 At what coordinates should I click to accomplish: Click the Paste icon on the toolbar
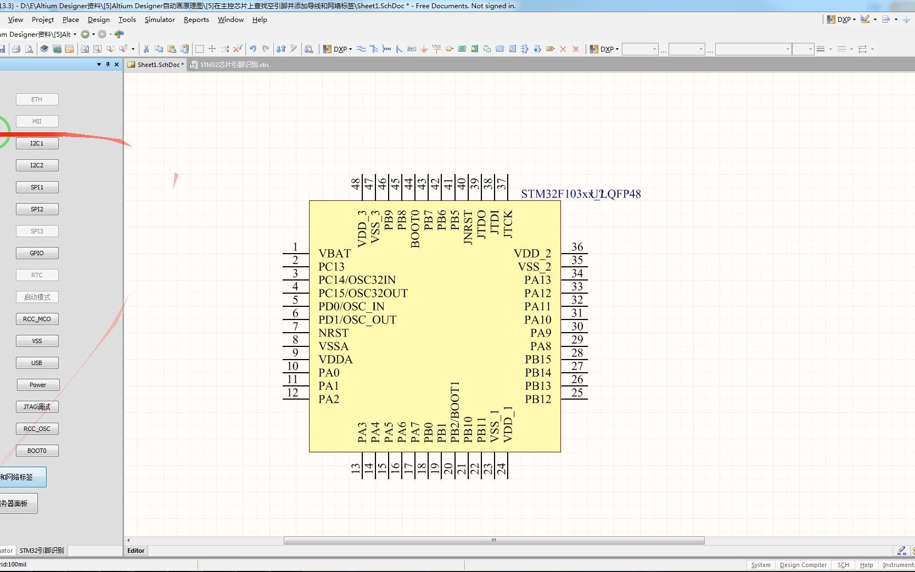[x=172, y=49]
